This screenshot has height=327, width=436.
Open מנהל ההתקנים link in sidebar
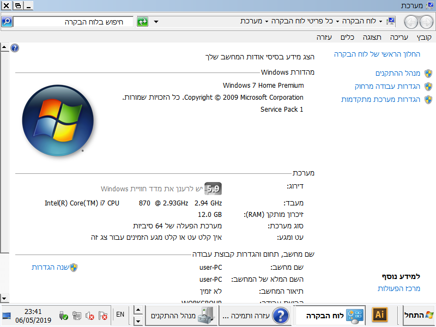pos(398,73)
